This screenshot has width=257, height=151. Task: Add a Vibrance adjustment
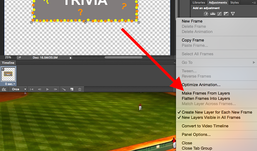[233, 14]
